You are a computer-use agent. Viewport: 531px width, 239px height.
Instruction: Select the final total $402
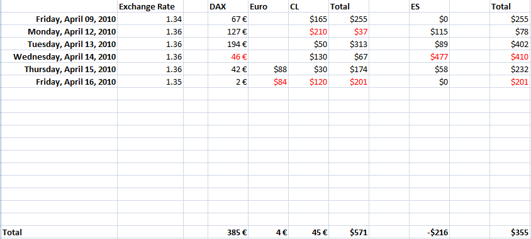click(x=510, y=44)
